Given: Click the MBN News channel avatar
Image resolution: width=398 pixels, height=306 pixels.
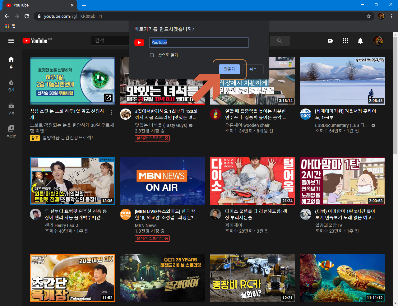Looking at the screenshot, I should point(126,214).
